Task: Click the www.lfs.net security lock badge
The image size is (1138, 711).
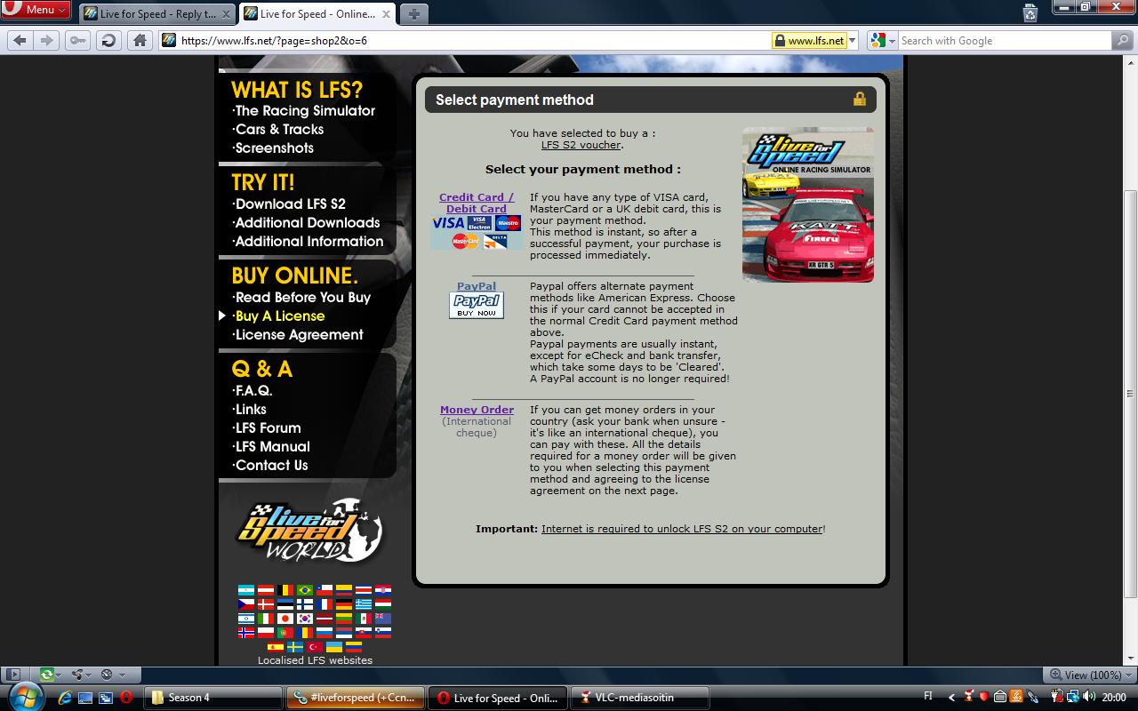Action: (808, 40)
